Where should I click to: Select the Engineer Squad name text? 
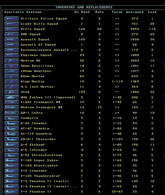pos(36,55)
